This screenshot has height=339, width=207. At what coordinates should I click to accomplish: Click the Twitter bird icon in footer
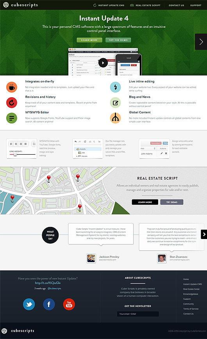(29, 304)
